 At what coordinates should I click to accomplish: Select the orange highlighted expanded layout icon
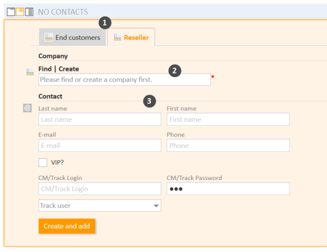(x=20, y=11)
